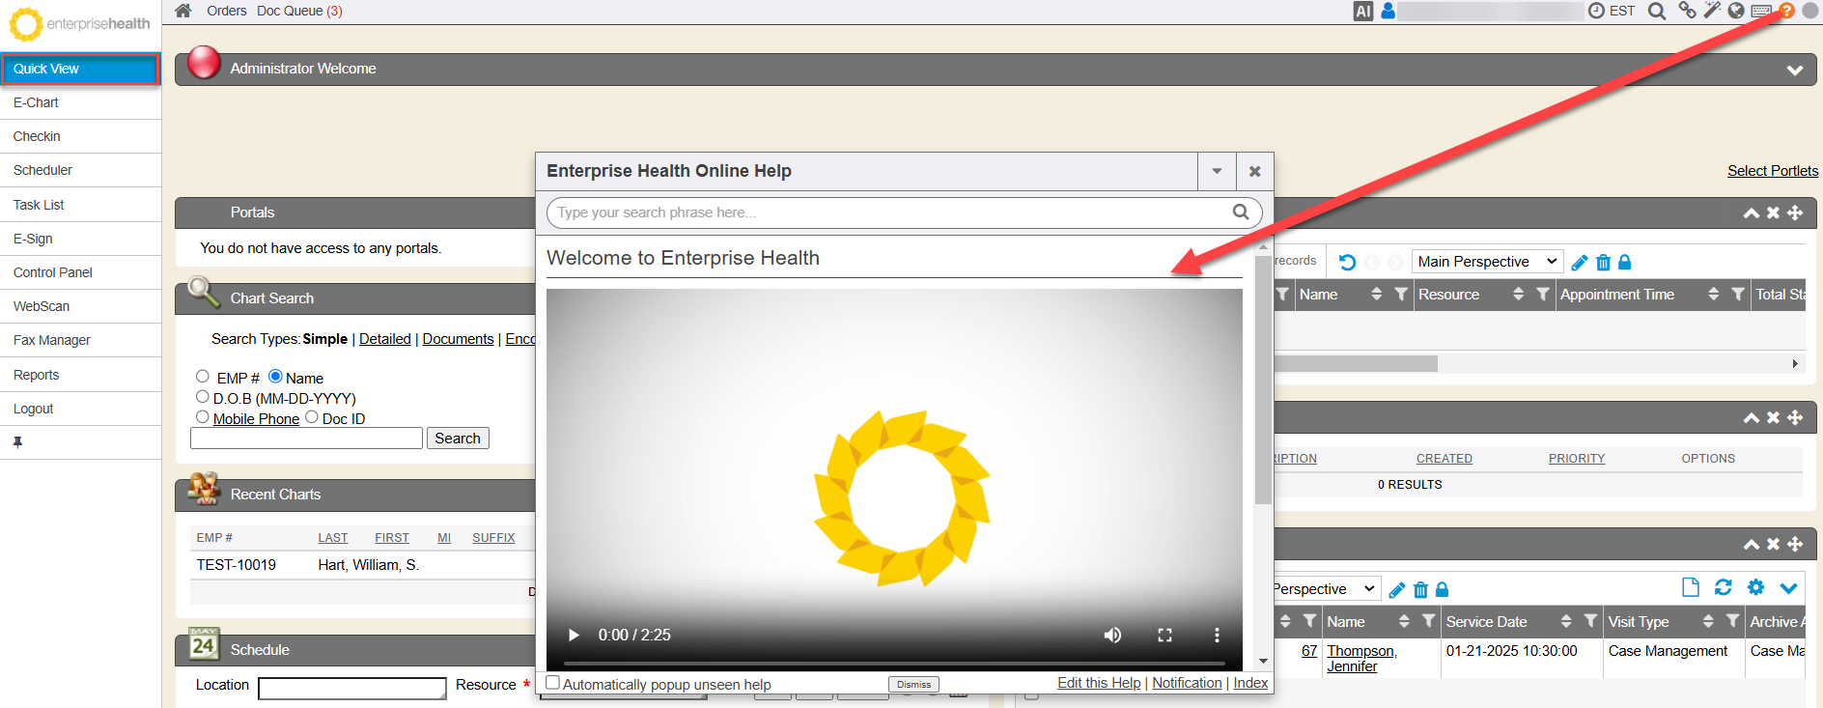Go to Doc Queue in top navigation
Image resolution: width=1823 pixels, height=708 pixels.
(299, 11)
